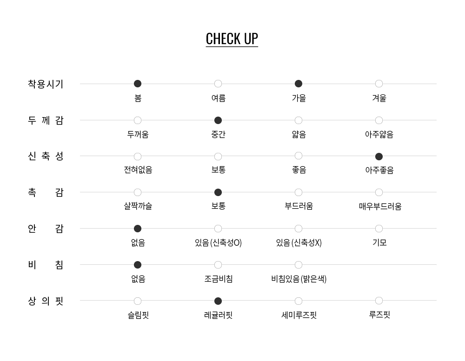Select 슬림핏 top fit radio dot
This screenshot has height=361, width=465.
click(x=138, y=301)
